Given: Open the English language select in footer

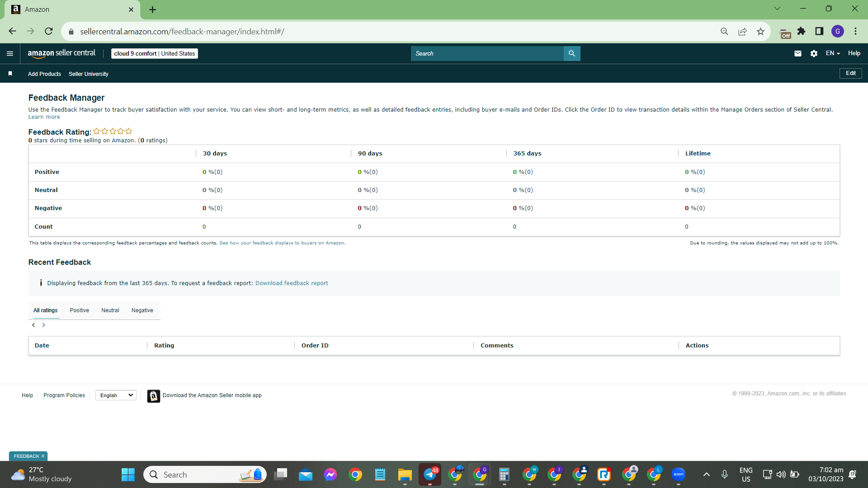Looking at the screenshot, I should (x=116, y=395).
